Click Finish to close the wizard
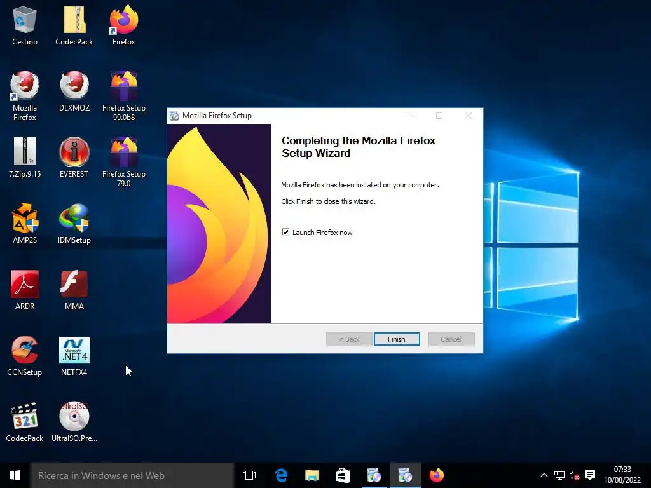 397,339
